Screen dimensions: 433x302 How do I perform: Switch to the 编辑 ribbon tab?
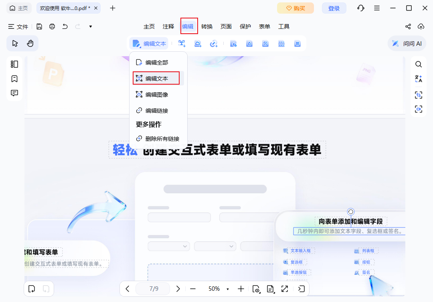188,26
